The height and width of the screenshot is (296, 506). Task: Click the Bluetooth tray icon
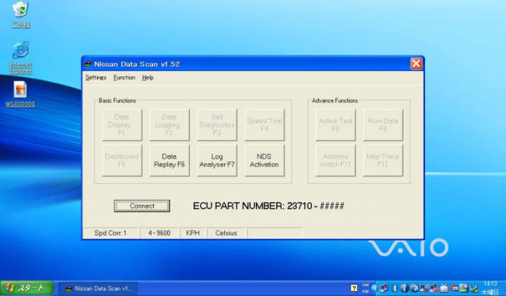(x=394, y=288)
